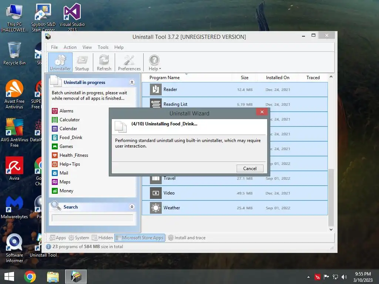The height and width of the screenshot is (284, 379).
Task: Open the Action menu
Action: point(70,47)
